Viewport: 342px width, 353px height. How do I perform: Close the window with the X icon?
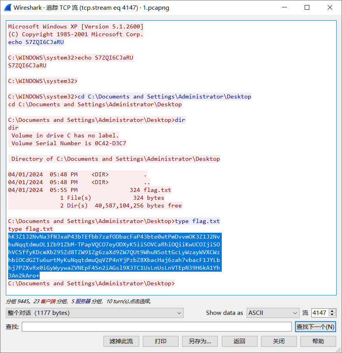pos(330,7)
